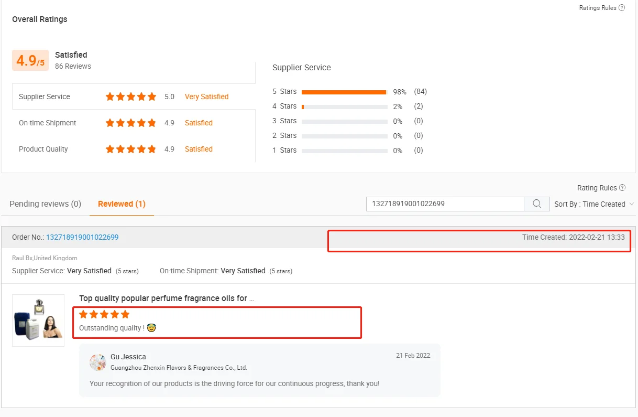Open the perfume product thumbnail image

pyautogui.click(x=38, y=320)
